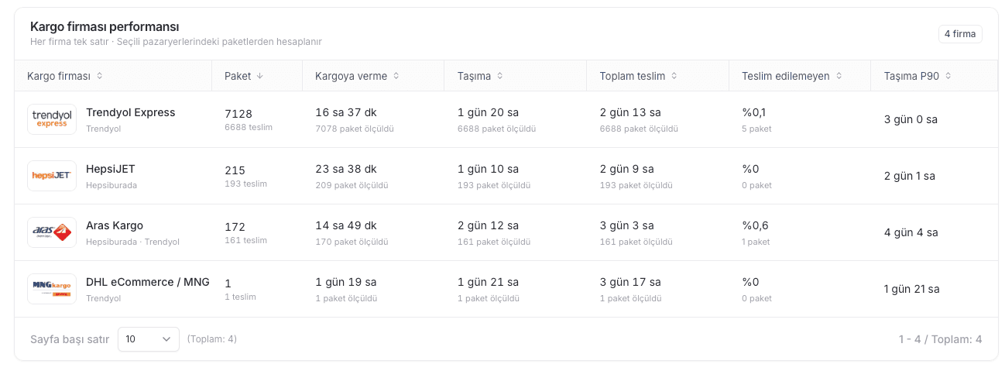Click %0,1 undelivered rate
The image size is (1005, 371).
click(754, 112)
